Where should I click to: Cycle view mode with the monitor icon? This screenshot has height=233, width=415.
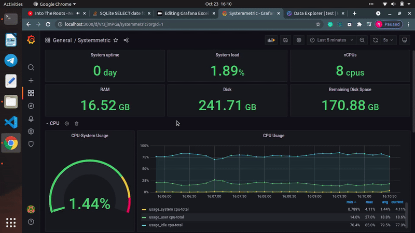(x=404, y=40)
